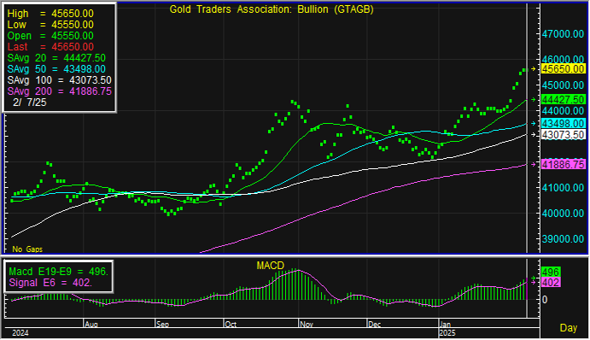This screenshot has width=590, height=340.
Task: Click the magenta 402 signal value tag
Action: pos(551,283)
